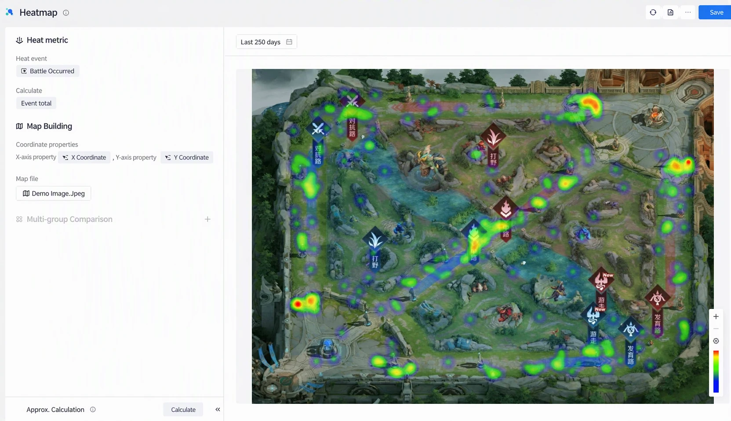Click the Multi-group Comparison grid icon
The width and height of the screenshot is (731, 421).
tap(19, 219)
